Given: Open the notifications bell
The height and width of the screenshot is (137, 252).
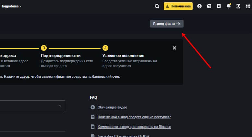Looking at the screenshot, I should coord(229,6).
